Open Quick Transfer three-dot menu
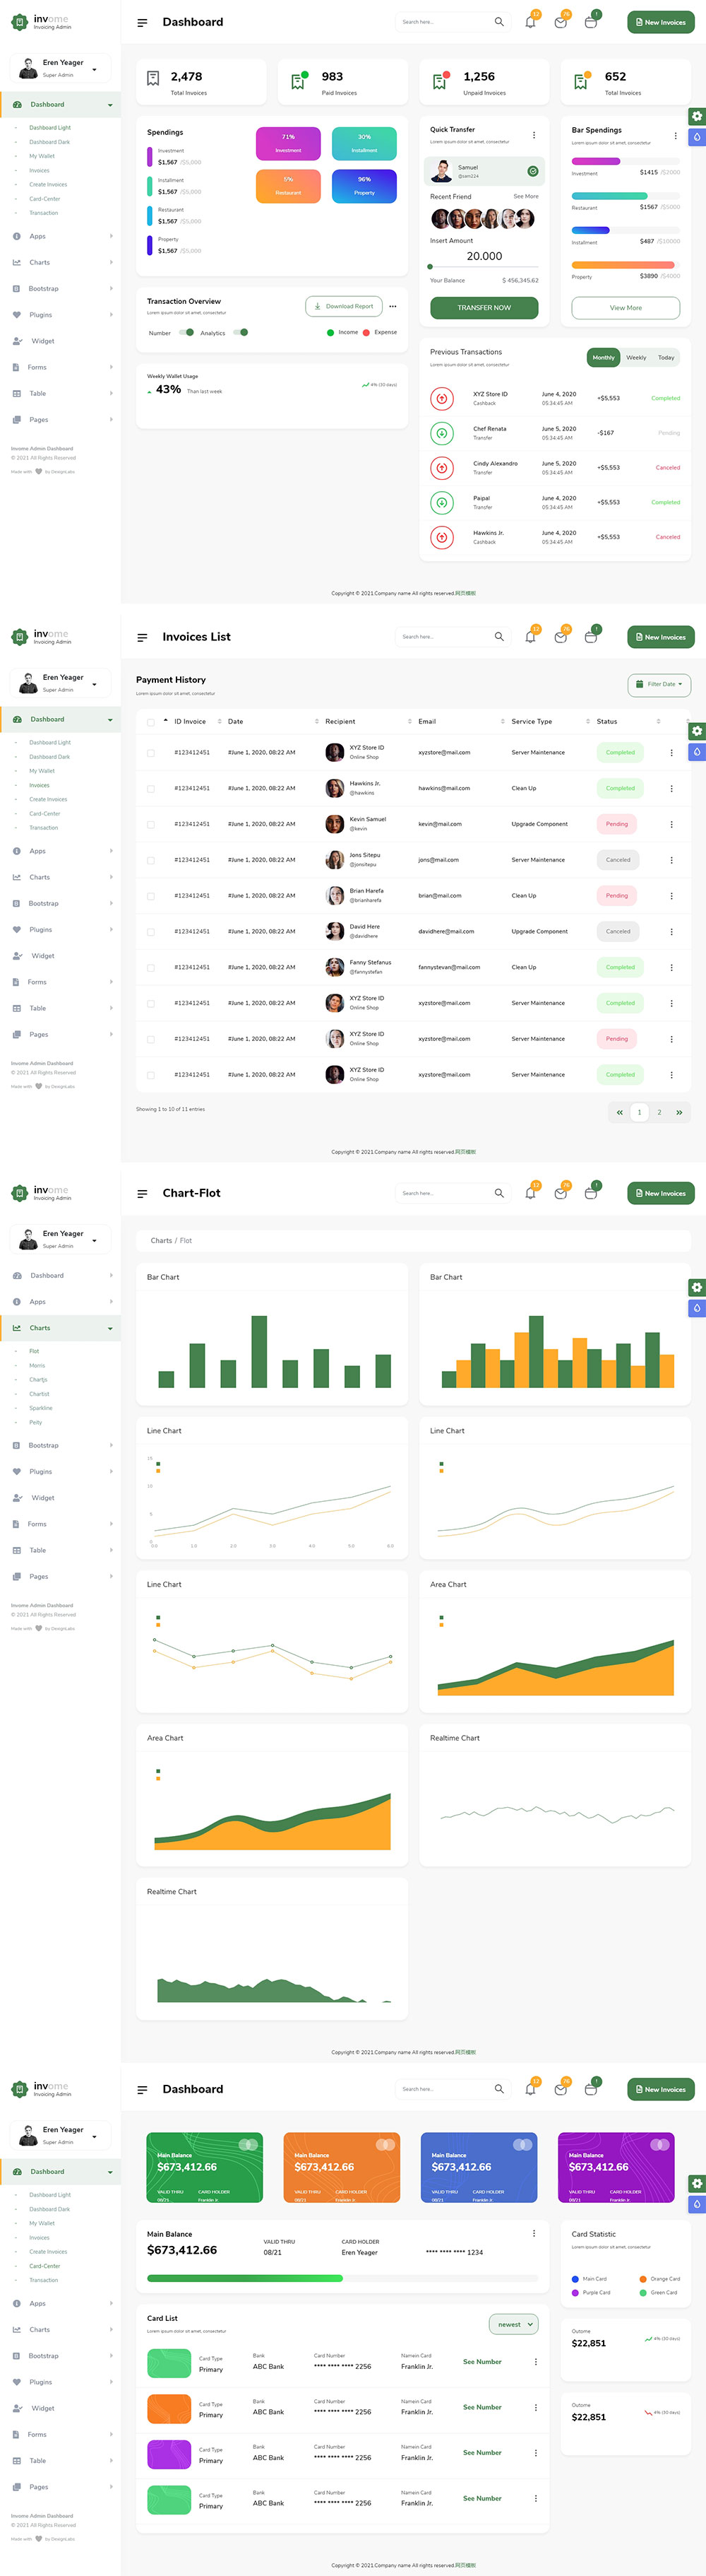This screenshot has width=706, height=2576. click(533, 135)
